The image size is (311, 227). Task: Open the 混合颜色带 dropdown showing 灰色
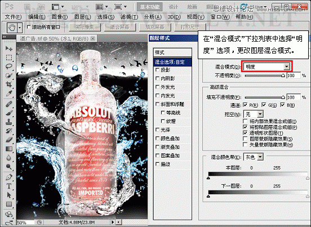point(254,157)
